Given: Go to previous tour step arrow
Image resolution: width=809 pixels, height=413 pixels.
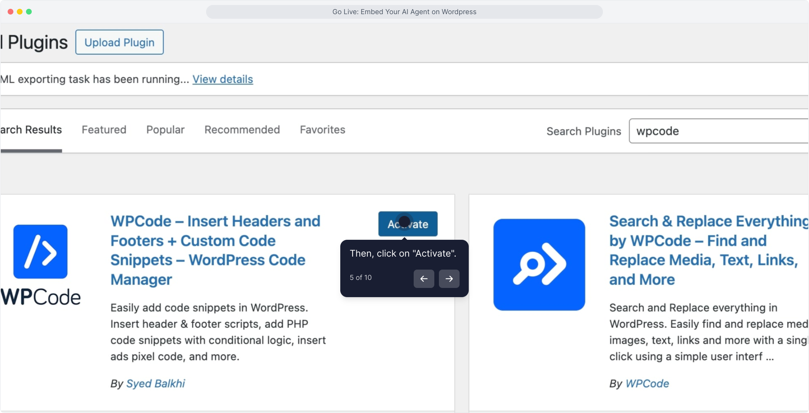Looking at the screenshot, I should (424, 278).
